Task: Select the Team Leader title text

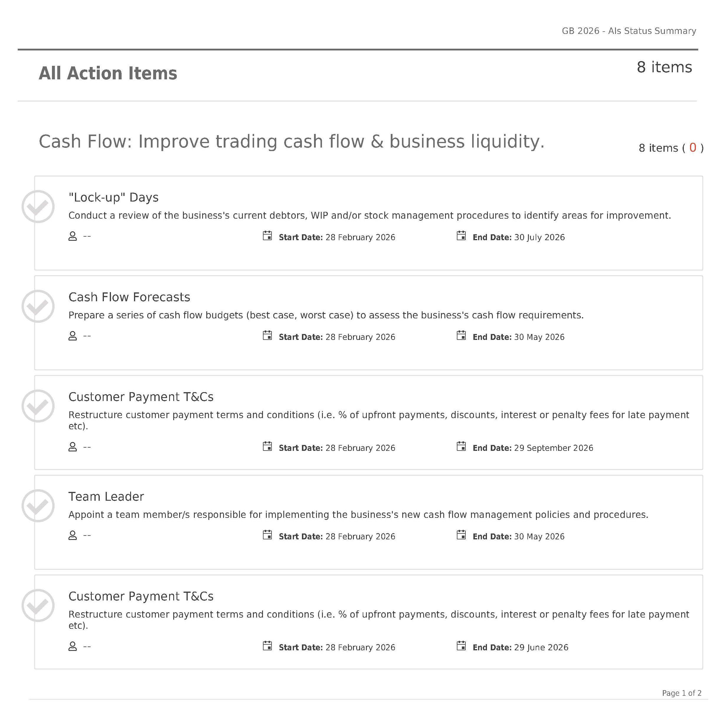Action: (x=106, y=496)
